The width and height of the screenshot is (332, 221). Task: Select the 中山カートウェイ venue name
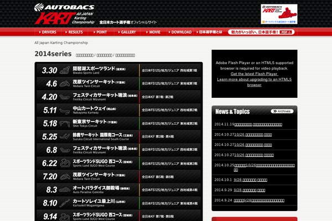tap(89, 108)
